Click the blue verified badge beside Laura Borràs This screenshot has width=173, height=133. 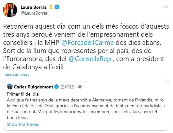tap(57, 7)
